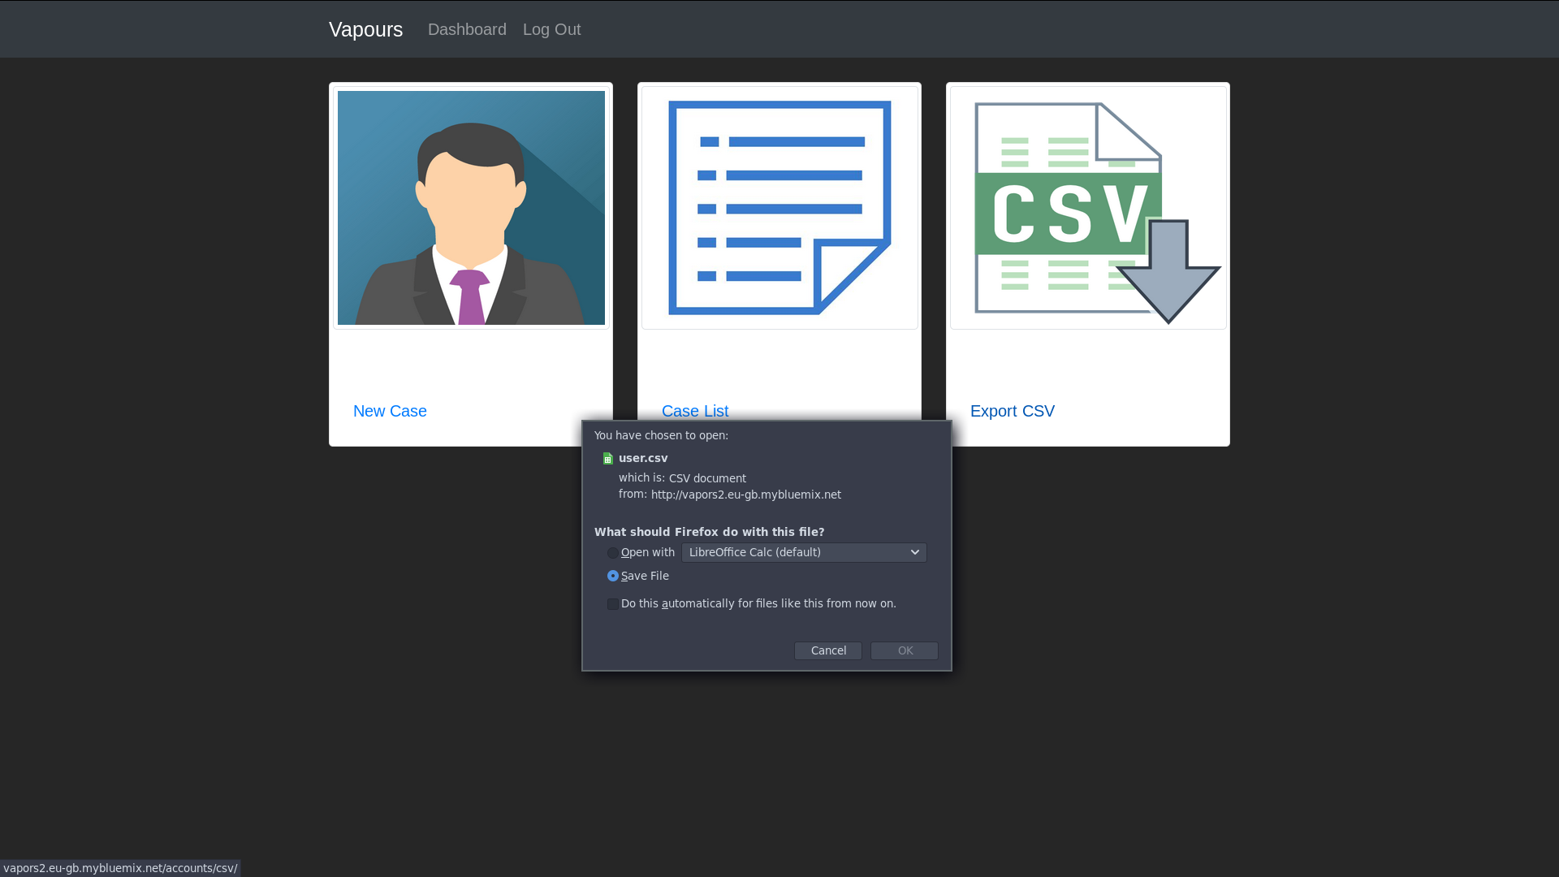Image resolution: width=1559 pixels, height=877 pixels.
Task: Confirm download with the OK button
Action: [905, 650]
